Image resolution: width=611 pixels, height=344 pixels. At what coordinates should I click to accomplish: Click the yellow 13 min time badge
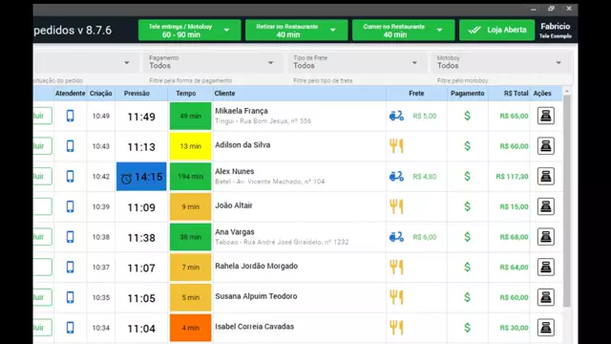191,146
